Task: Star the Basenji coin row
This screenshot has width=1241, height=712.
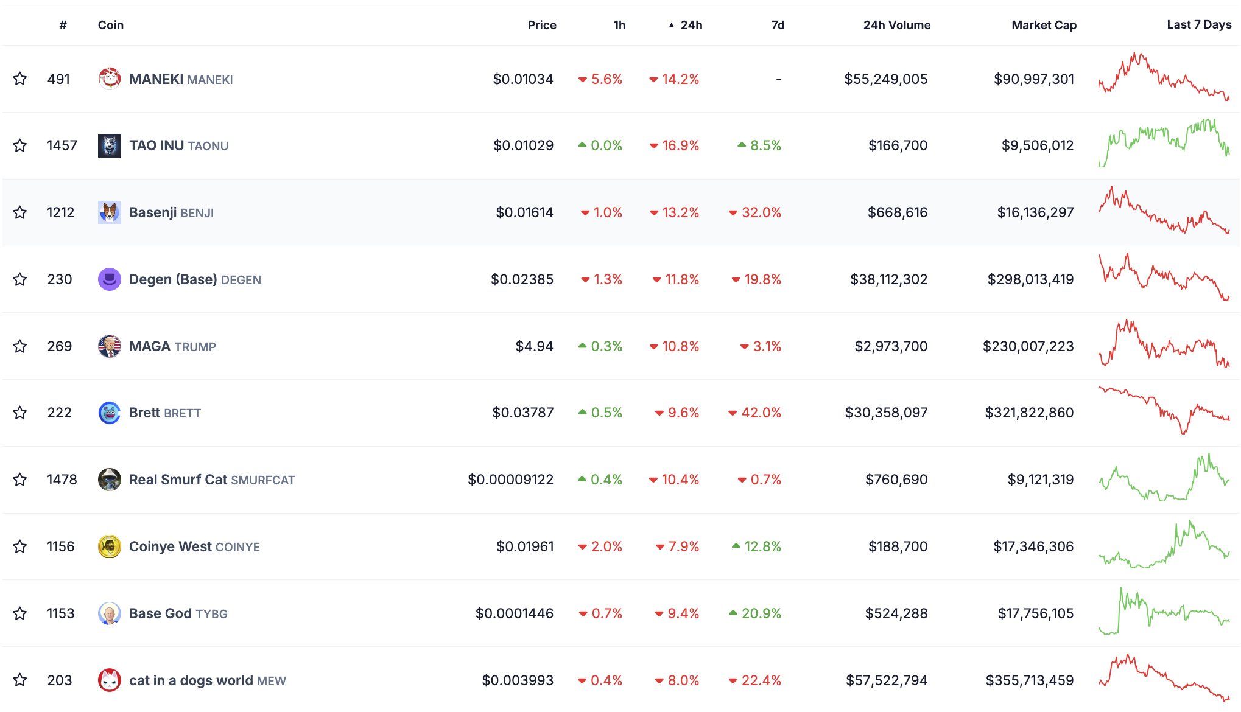Action: [20, 212]
